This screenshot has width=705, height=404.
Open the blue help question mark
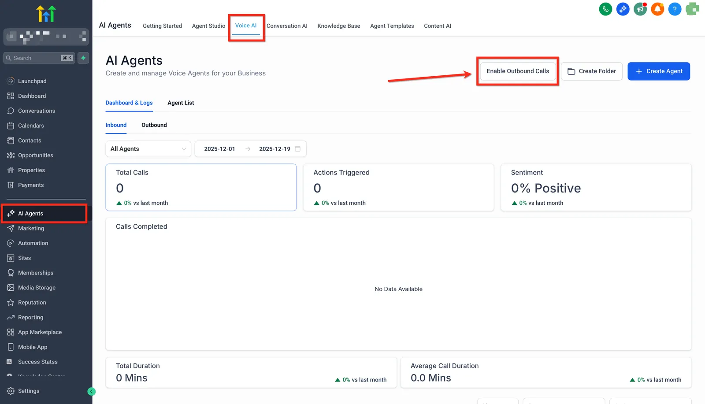(x=675, y=9)
